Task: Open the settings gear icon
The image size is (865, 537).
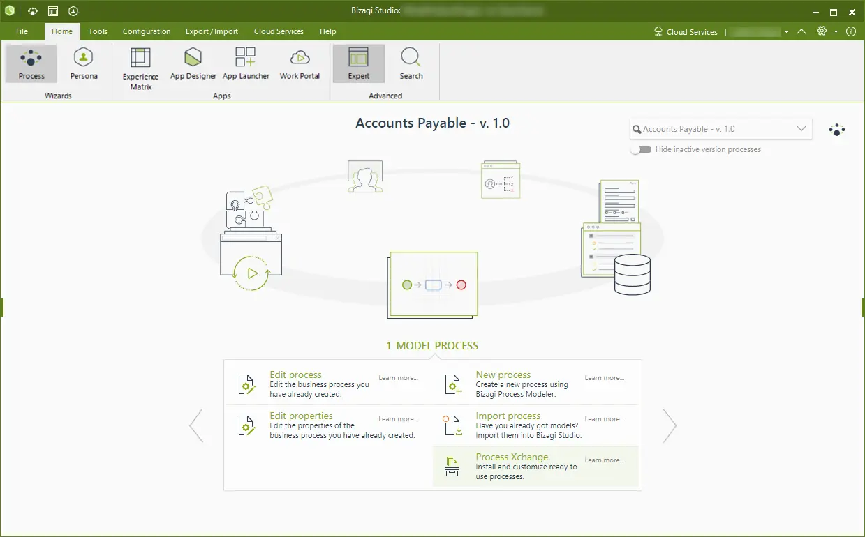Action: click(822, 31)
